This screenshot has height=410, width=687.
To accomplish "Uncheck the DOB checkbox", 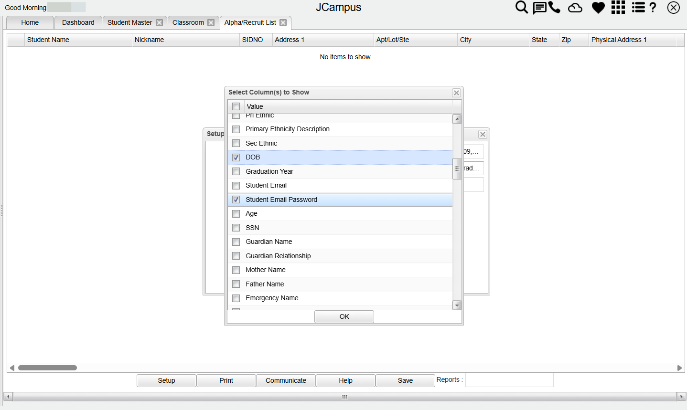I will 236,158.
